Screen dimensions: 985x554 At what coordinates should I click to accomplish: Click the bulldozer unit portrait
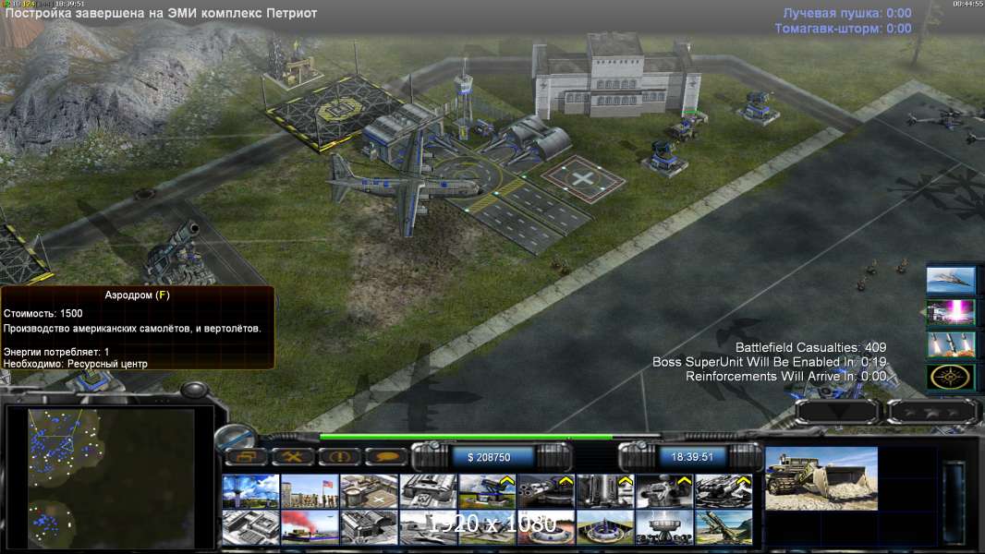(821, 478)
